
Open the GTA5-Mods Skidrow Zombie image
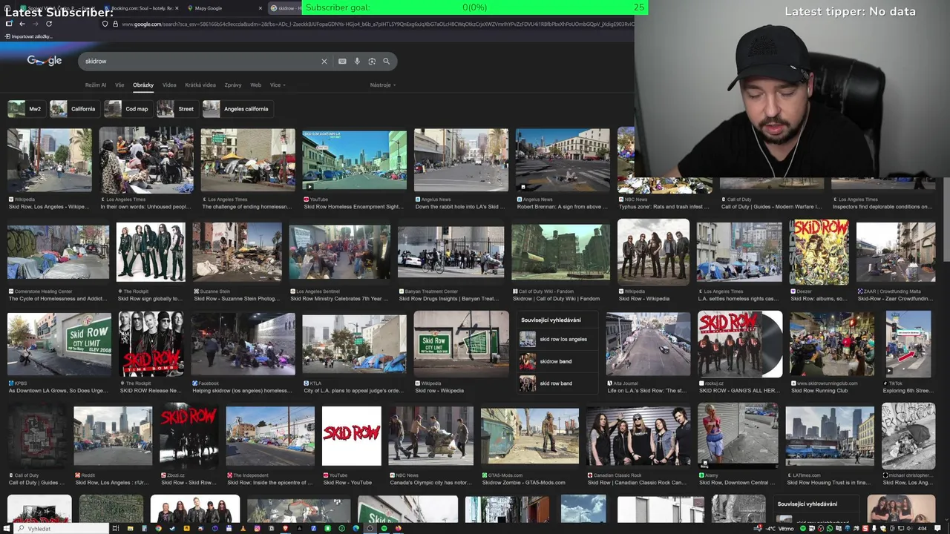[530, 435]
